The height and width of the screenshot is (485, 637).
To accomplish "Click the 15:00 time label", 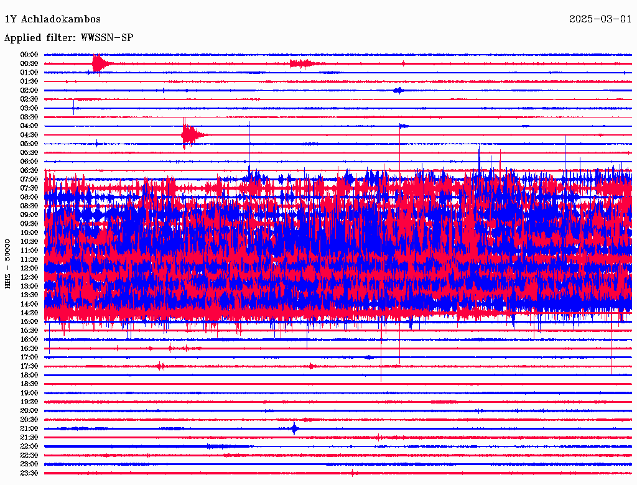I will click(x=29, y=321).
